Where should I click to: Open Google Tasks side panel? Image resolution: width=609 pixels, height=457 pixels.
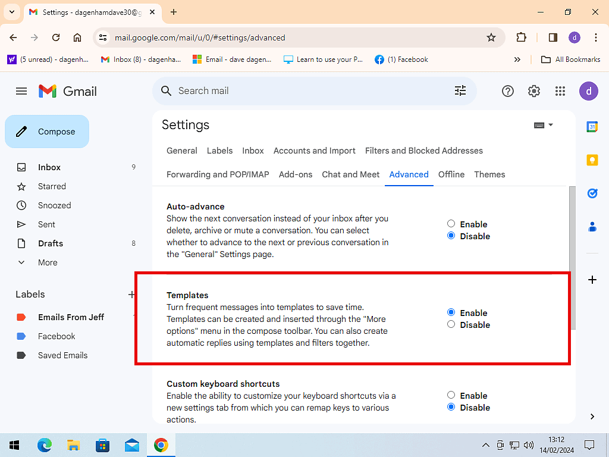pos(592,193)
